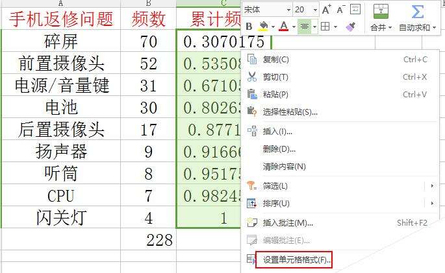Choose 选择性粘贴(S)... from context menu
This screenshot has height=273, width=445.
pos(340,112)
